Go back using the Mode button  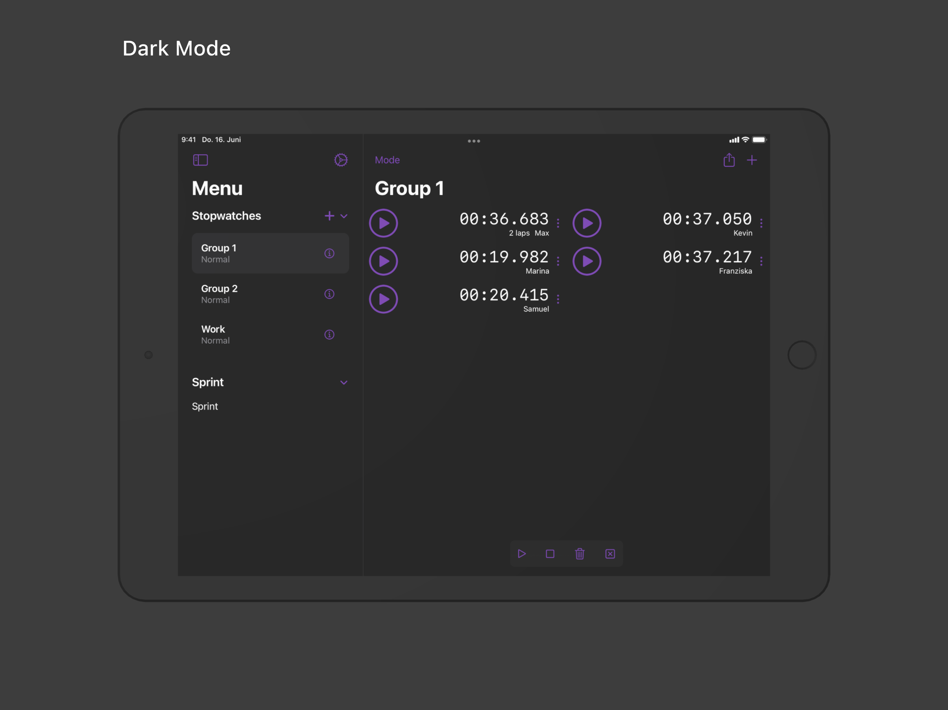coord(387,160)
